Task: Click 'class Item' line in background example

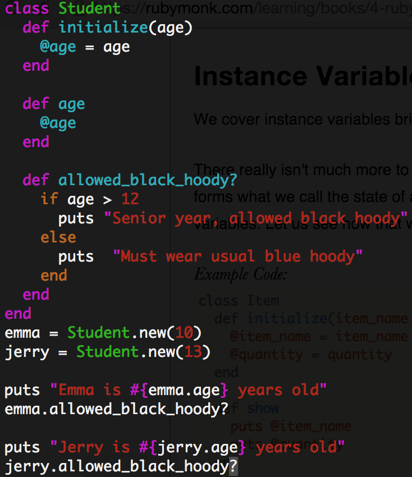Action: coord(239,301)
